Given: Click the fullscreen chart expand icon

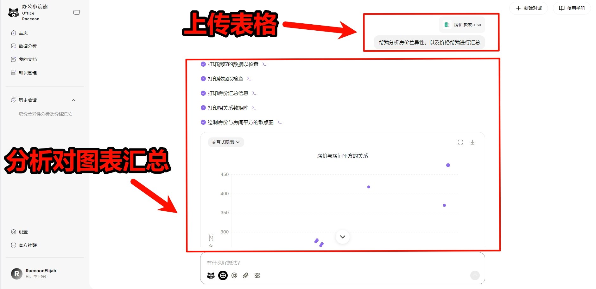Looking at the screenshot, I should (460, 142).
